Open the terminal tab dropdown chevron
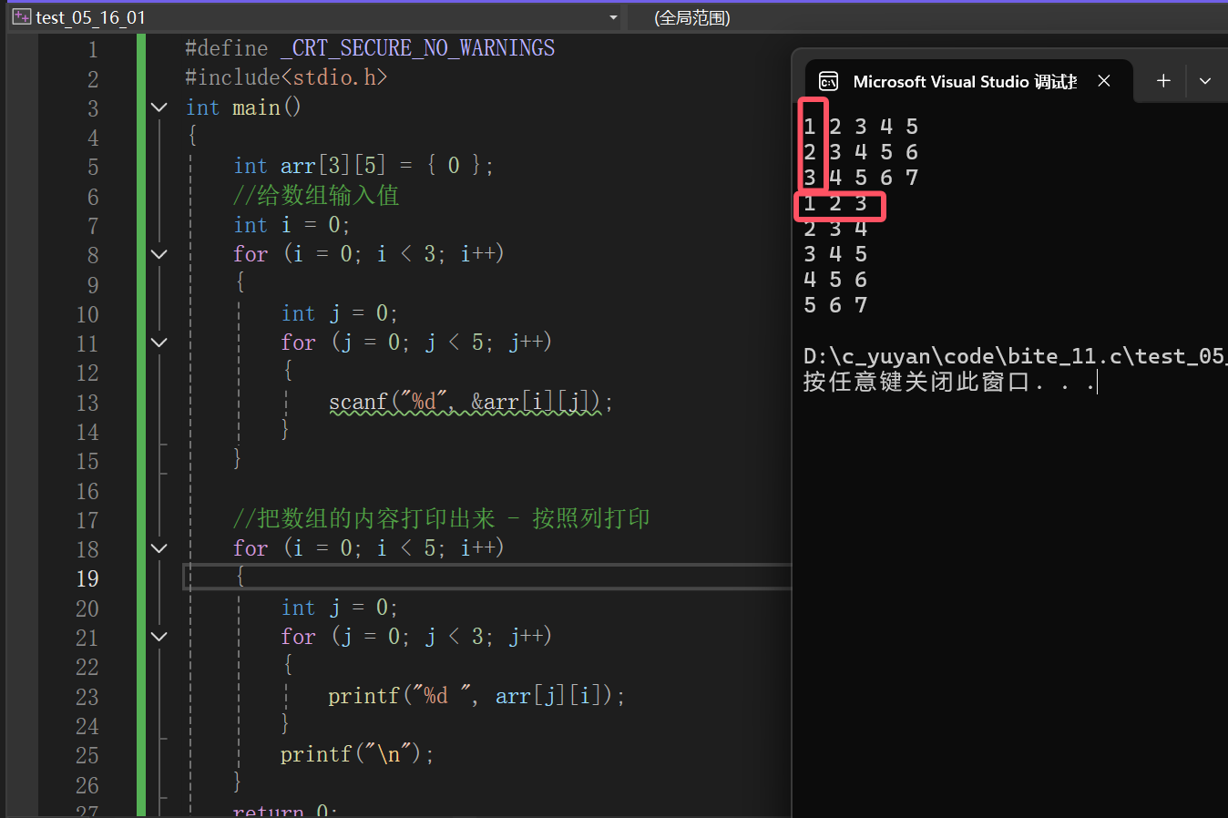The image size is (1228, 818). pyautogui.click(x=1205, y=81)
